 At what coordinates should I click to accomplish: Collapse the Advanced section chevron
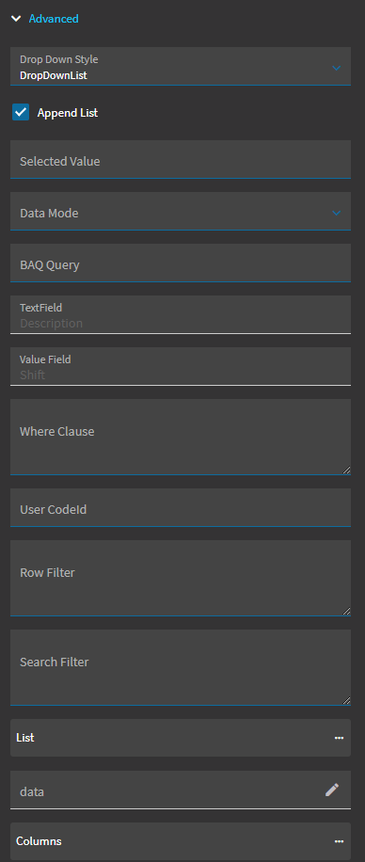coord(16,19)
